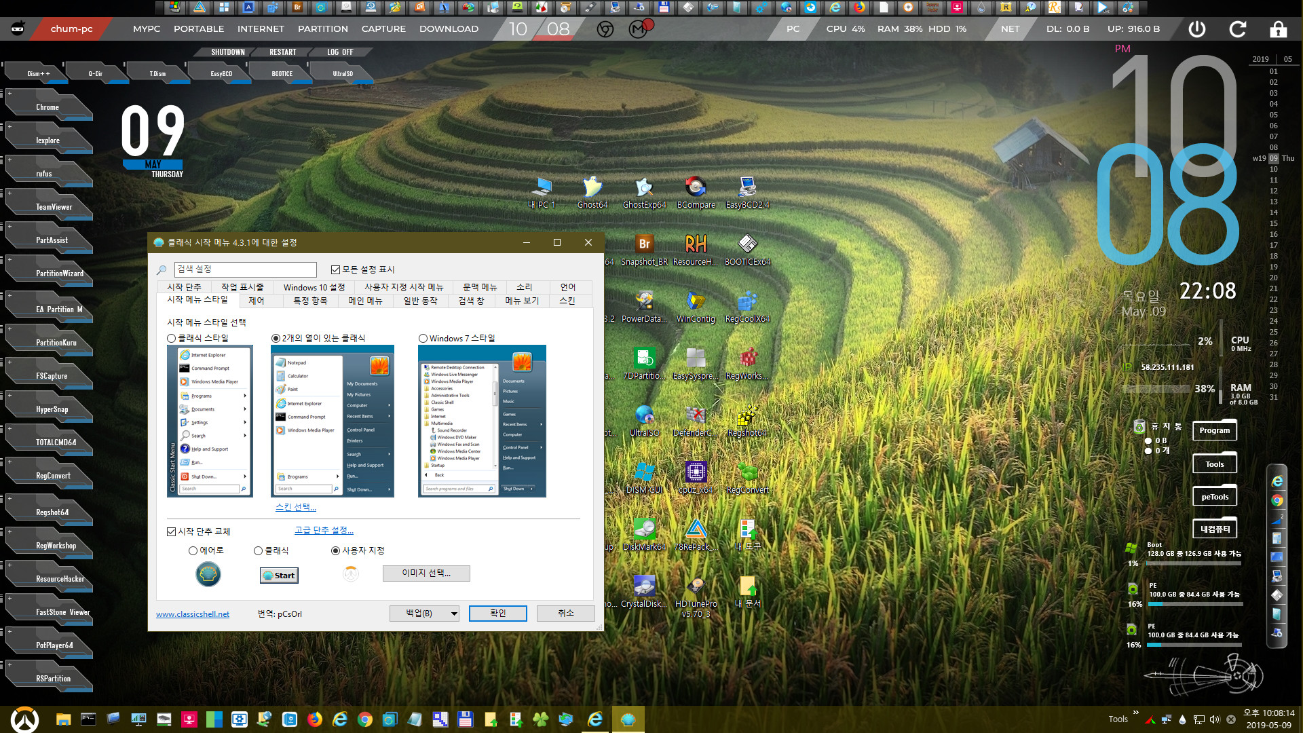Open Regshot64 desktop icon

pyautogui.click(x=747, y=420)
